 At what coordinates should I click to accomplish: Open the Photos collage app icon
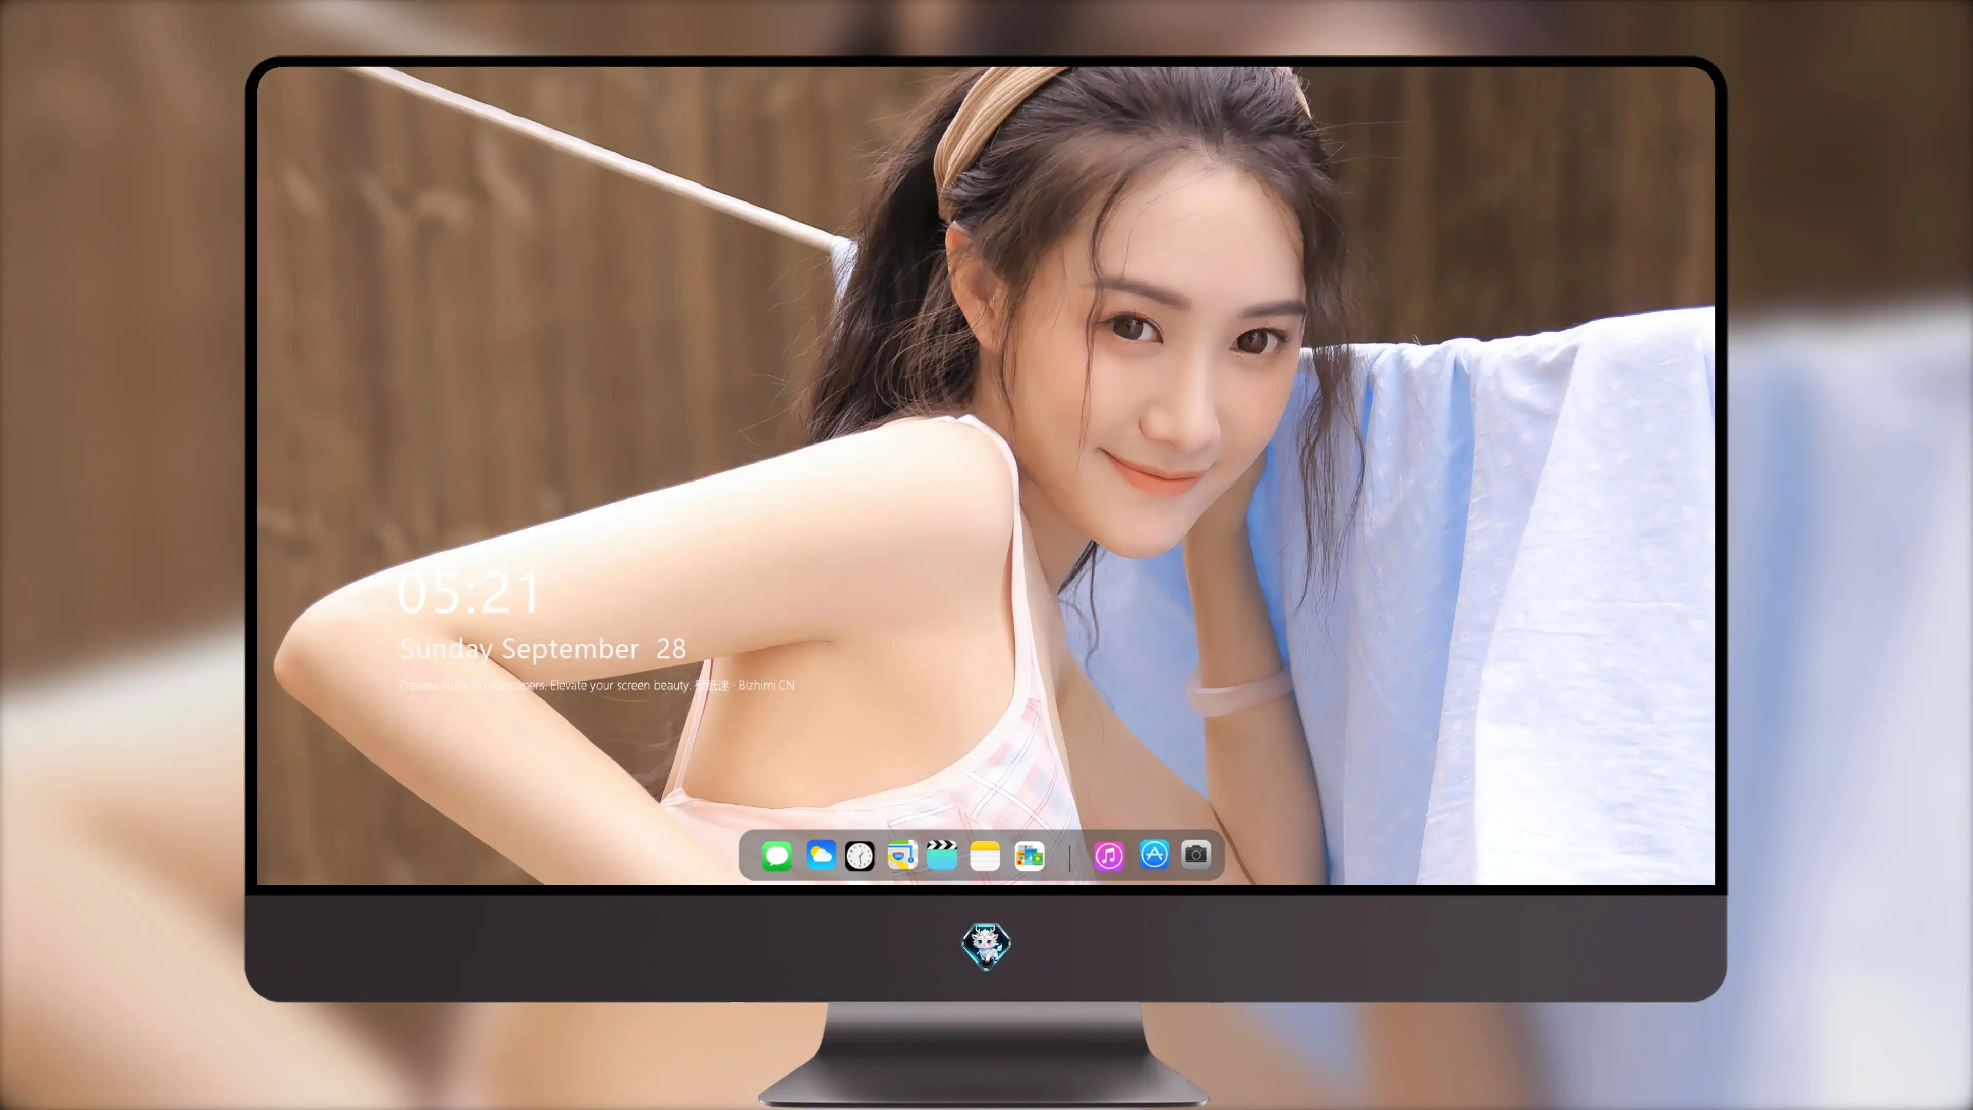click(1029, 856)
